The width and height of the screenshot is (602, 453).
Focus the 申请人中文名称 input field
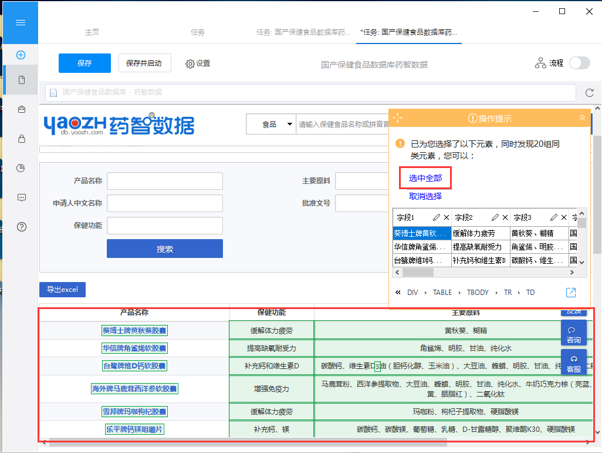[x=165, y=203]
